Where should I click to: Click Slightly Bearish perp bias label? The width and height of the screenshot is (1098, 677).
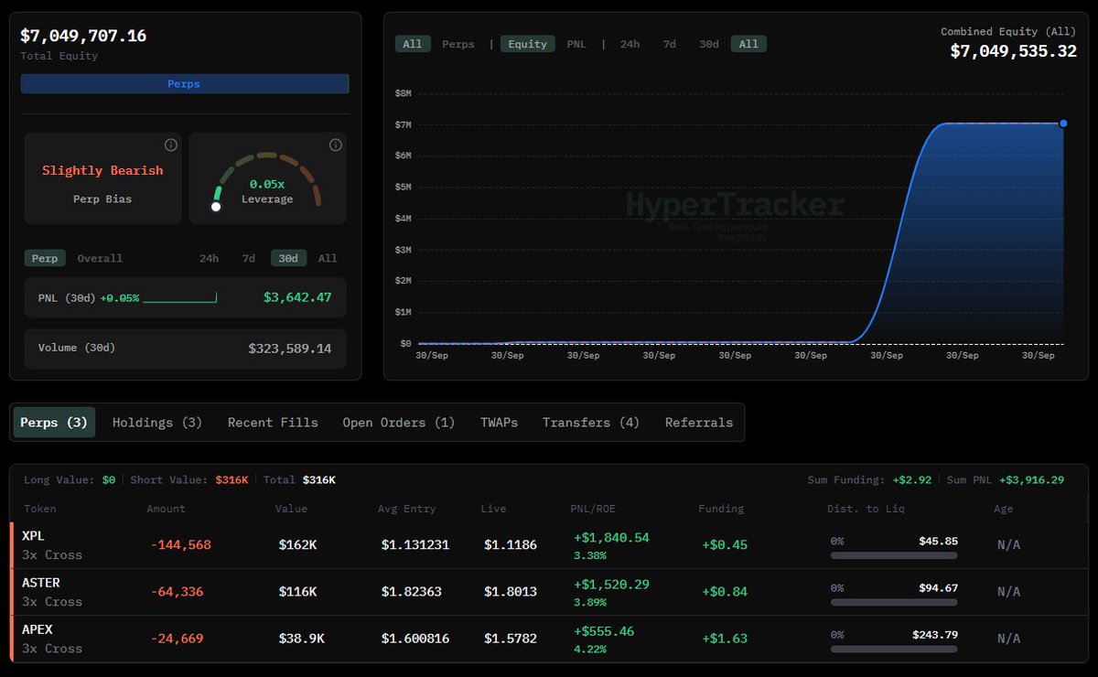coord(102,170)
